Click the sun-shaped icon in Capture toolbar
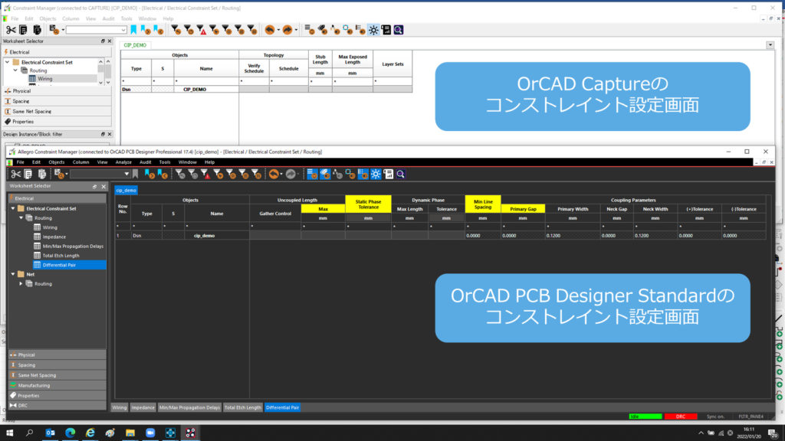The height and width of the screenshot is (441, 785). (373, 30)
